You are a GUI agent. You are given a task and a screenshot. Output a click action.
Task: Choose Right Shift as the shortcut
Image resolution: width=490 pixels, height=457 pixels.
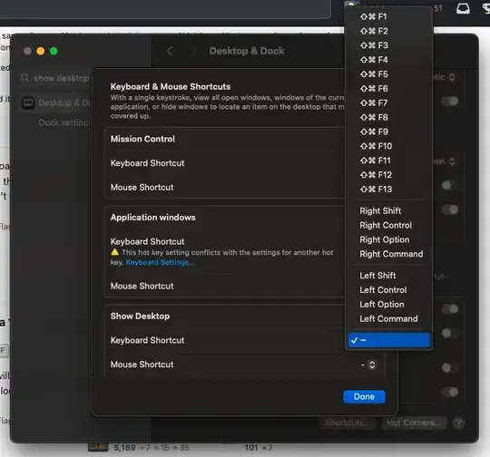coord(389,211)
